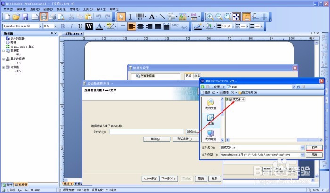Undo the last action
Screen dimensions: 330x193
(x=99, y=17)
